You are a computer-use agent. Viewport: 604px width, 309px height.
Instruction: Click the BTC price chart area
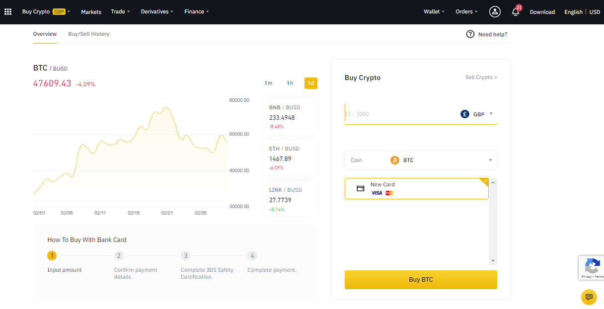130,153
